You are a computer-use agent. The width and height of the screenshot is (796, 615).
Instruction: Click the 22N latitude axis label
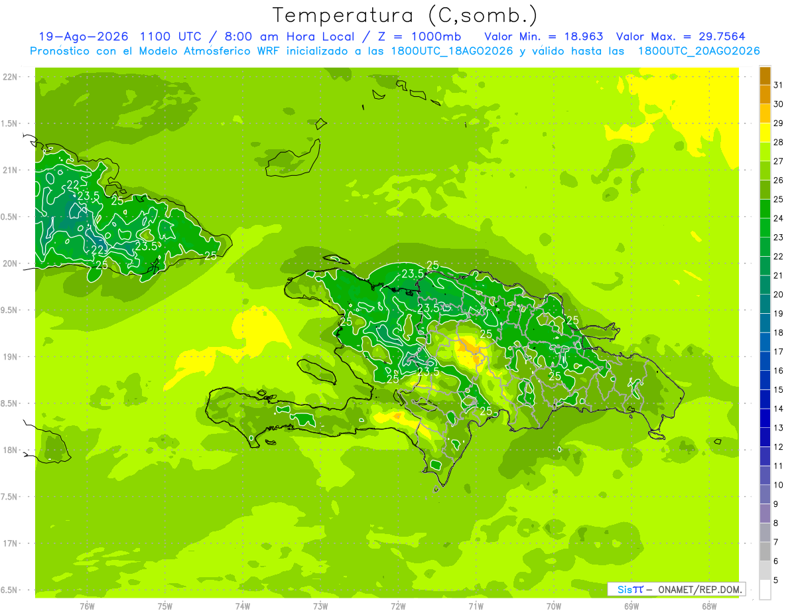click(x=9, y=77)
